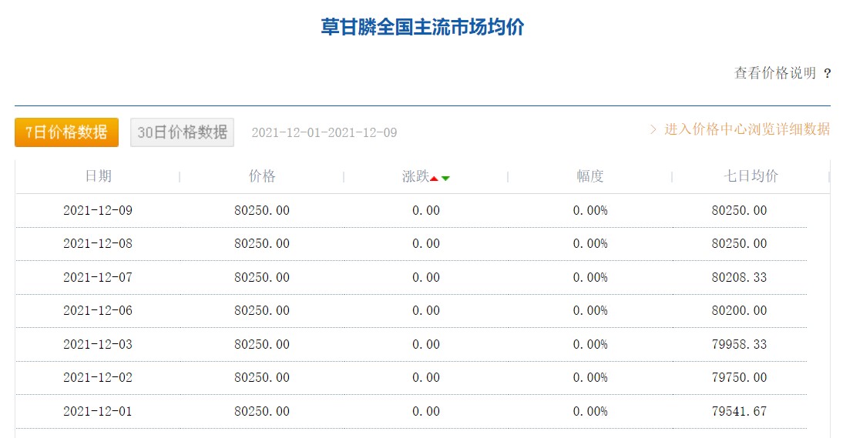The image size is (843, 438).
Task: Click the 2021-12-07 date cell
Action: 98,278
